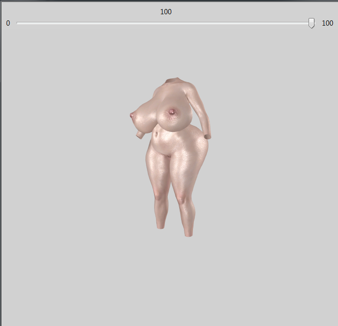Click the weight slider handle at 100

click(311, 23)
